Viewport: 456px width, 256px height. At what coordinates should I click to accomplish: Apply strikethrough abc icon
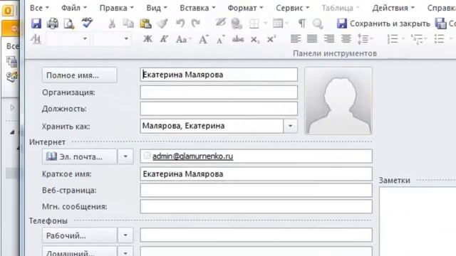pyautogui.click(x=238, y=39)
